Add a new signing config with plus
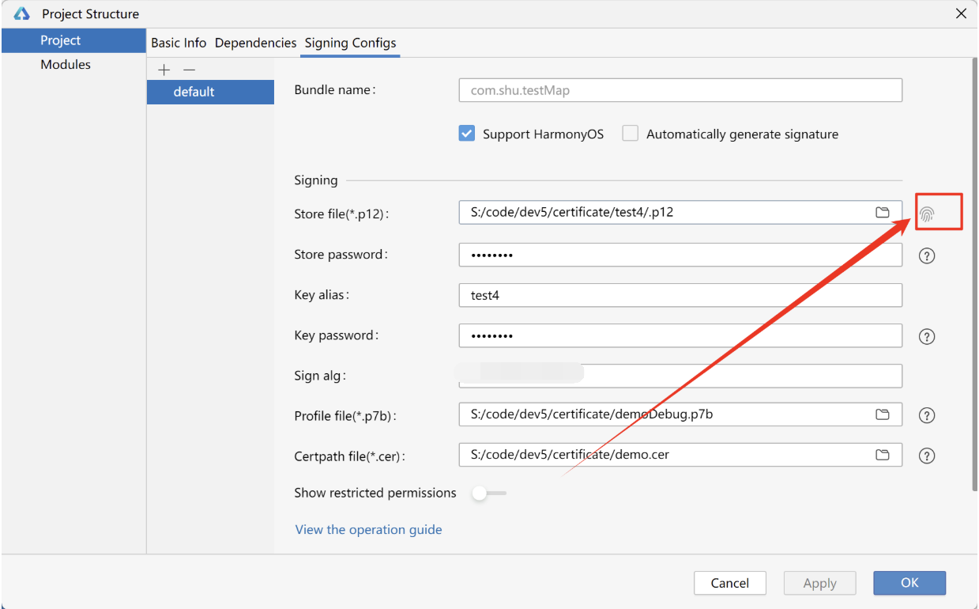The width and height of the screenshot is (979, 609). click(x=164, y=70)
